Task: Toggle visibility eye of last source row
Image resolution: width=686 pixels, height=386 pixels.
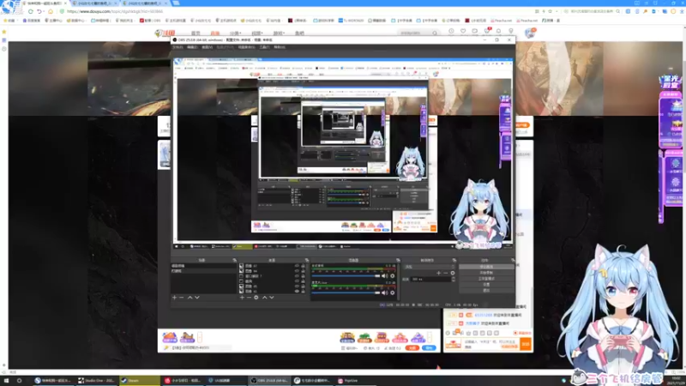Action: (x=297, y=291)
